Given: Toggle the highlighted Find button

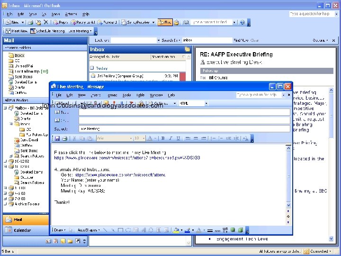Looking at the screenshot, I should tap(165, 22).
